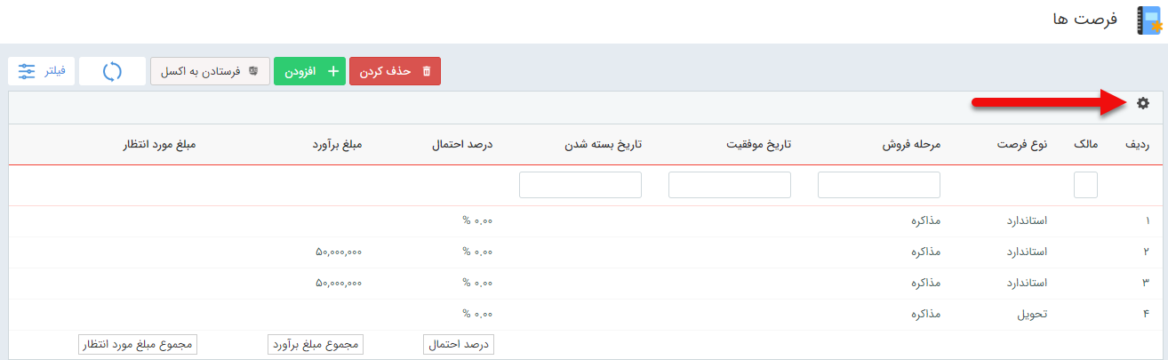Click the notebook icon beside فرصت ها
This screenshot has height=360, width=1168.
tap(1149, 20)
